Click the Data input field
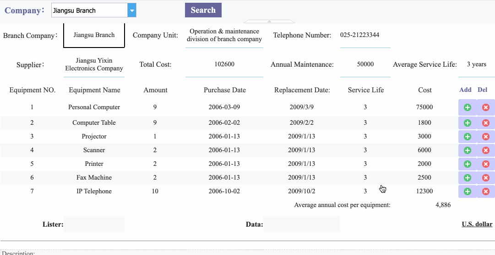The width and height of the screenshot is (495, 255). 301,224
